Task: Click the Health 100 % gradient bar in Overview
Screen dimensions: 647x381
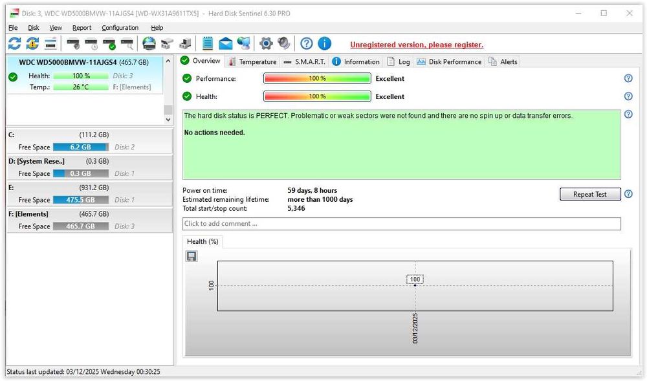Action: click(x=317, y=96)
